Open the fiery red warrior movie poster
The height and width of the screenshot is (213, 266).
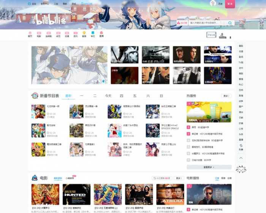click(45, 194)
